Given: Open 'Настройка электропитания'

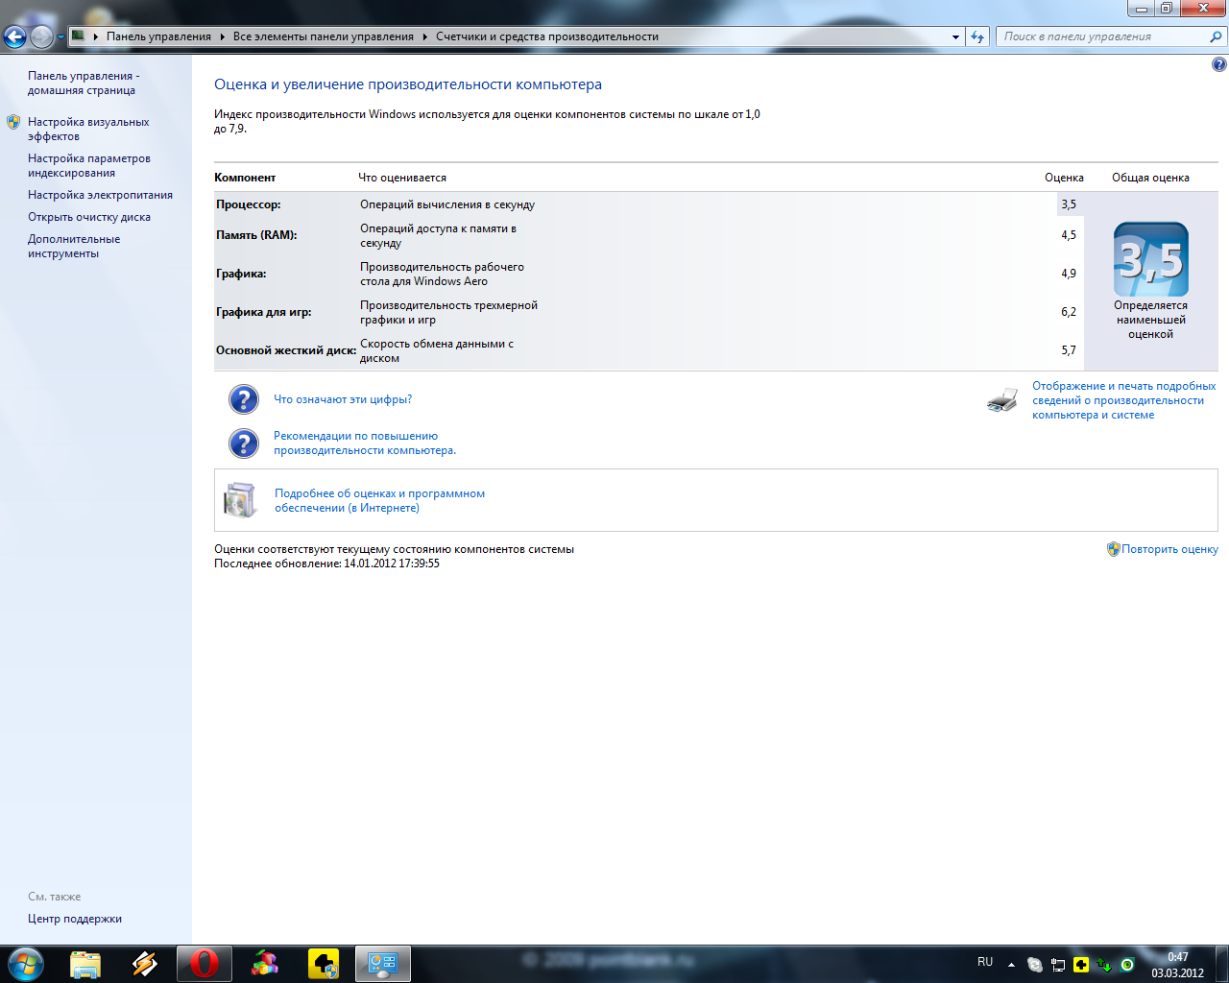Looking at the screenshot, I should [x=100, y=195].
